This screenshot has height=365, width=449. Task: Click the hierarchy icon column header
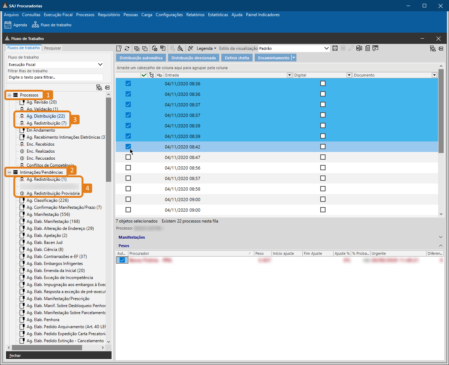[152, 75]
